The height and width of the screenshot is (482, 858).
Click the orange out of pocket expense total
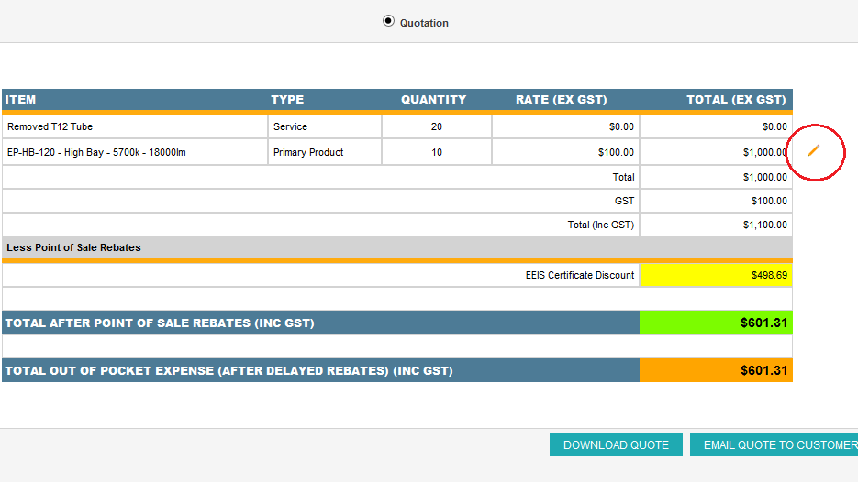coord(716,370)
